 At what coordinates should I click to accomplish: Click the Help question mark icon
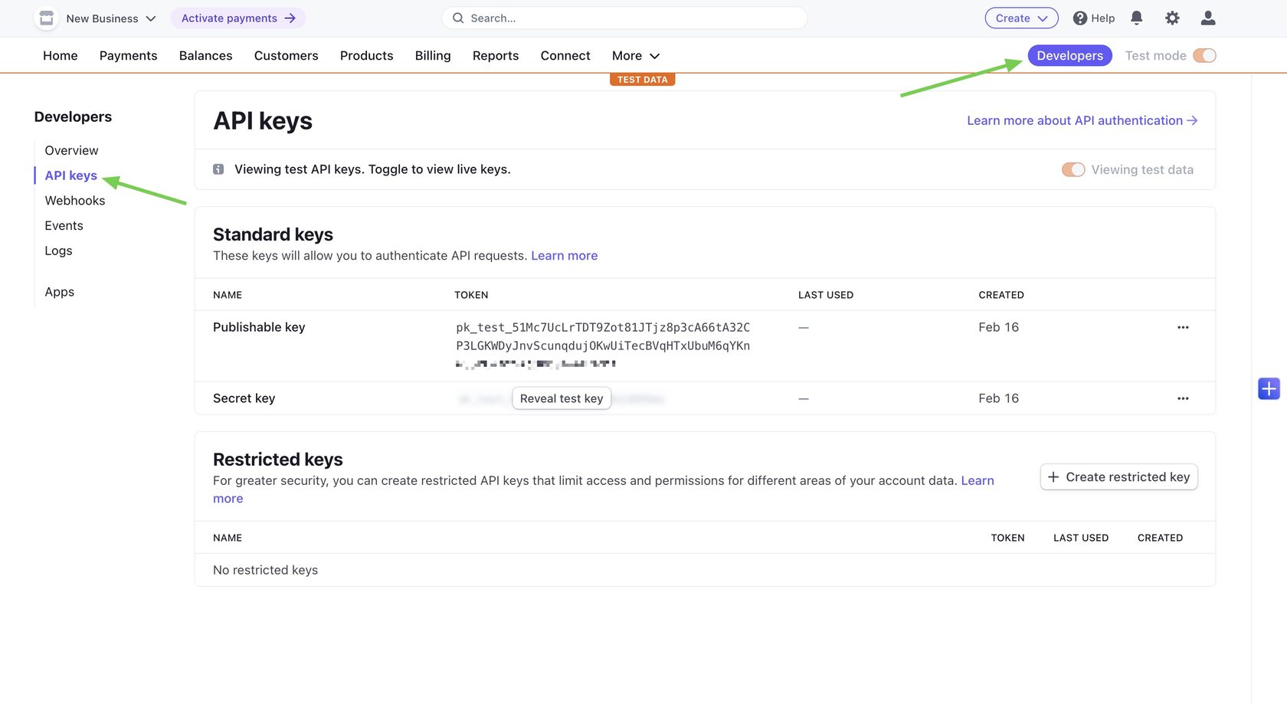pyautogui.click(x=1079, y=18)
